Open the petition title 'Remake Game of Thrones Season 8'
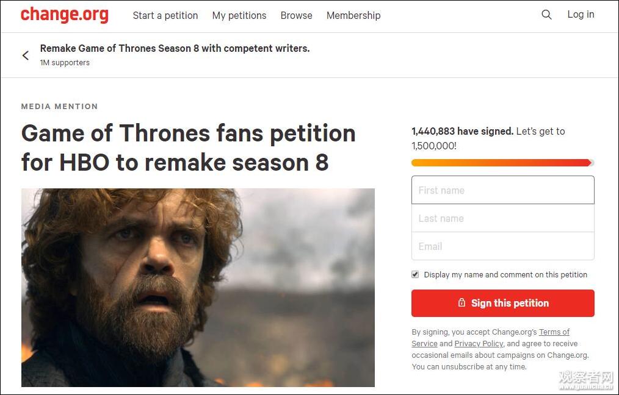 (x=175, y=48)
